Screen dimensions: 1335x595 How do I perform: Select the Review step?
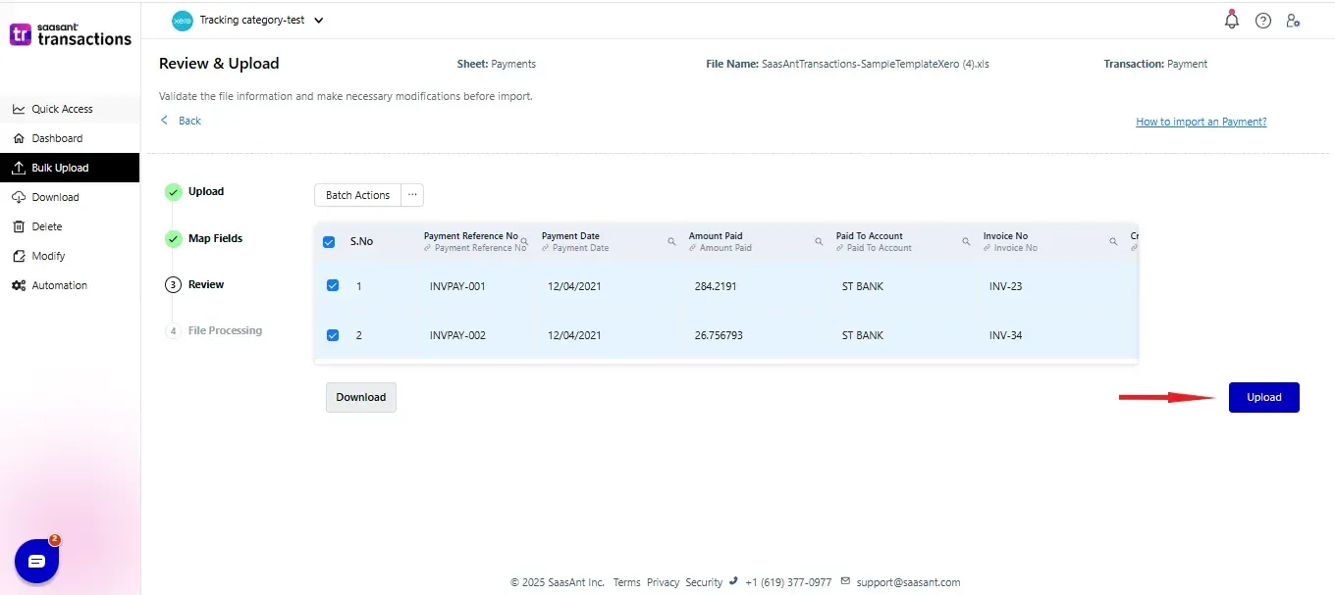(x=206, y=284)
